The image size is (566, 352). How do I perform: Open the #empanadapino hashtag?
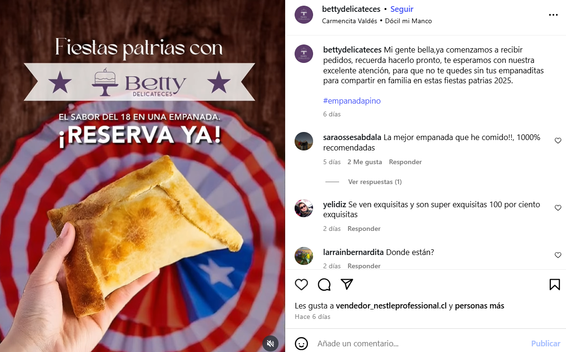[352, 101]
